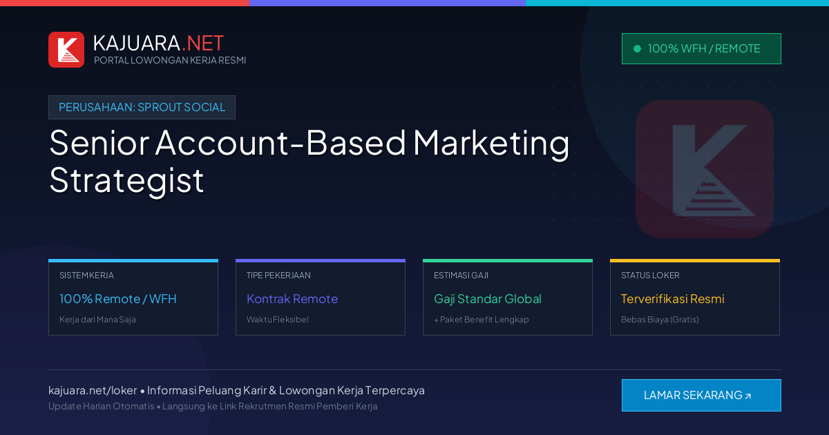Click the Kerja dari Mana Saja text
This screenshot has width=829, height=435.
(97, 320)
